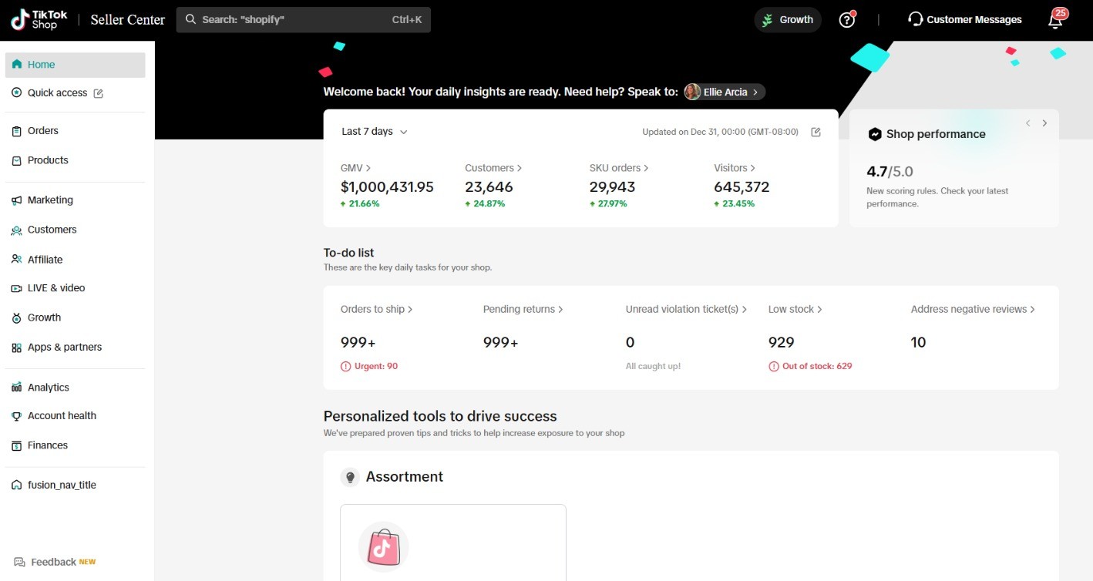
Task: Open Orders in the sidebar
Action: (x=42, y=131)
